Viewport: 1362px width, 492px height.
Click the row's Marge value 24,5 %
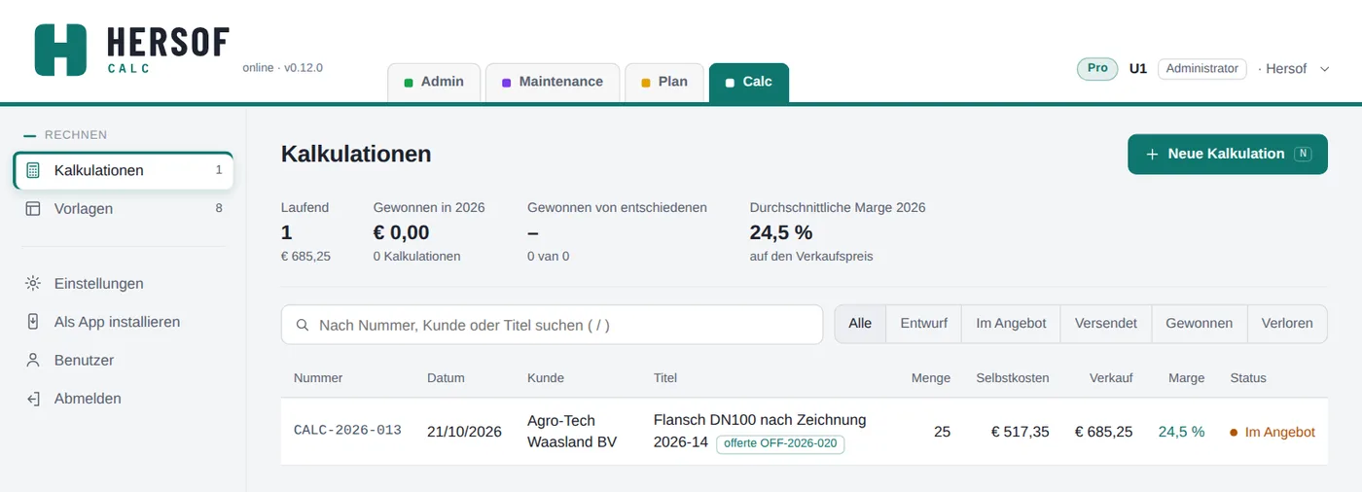(1181, 432)
